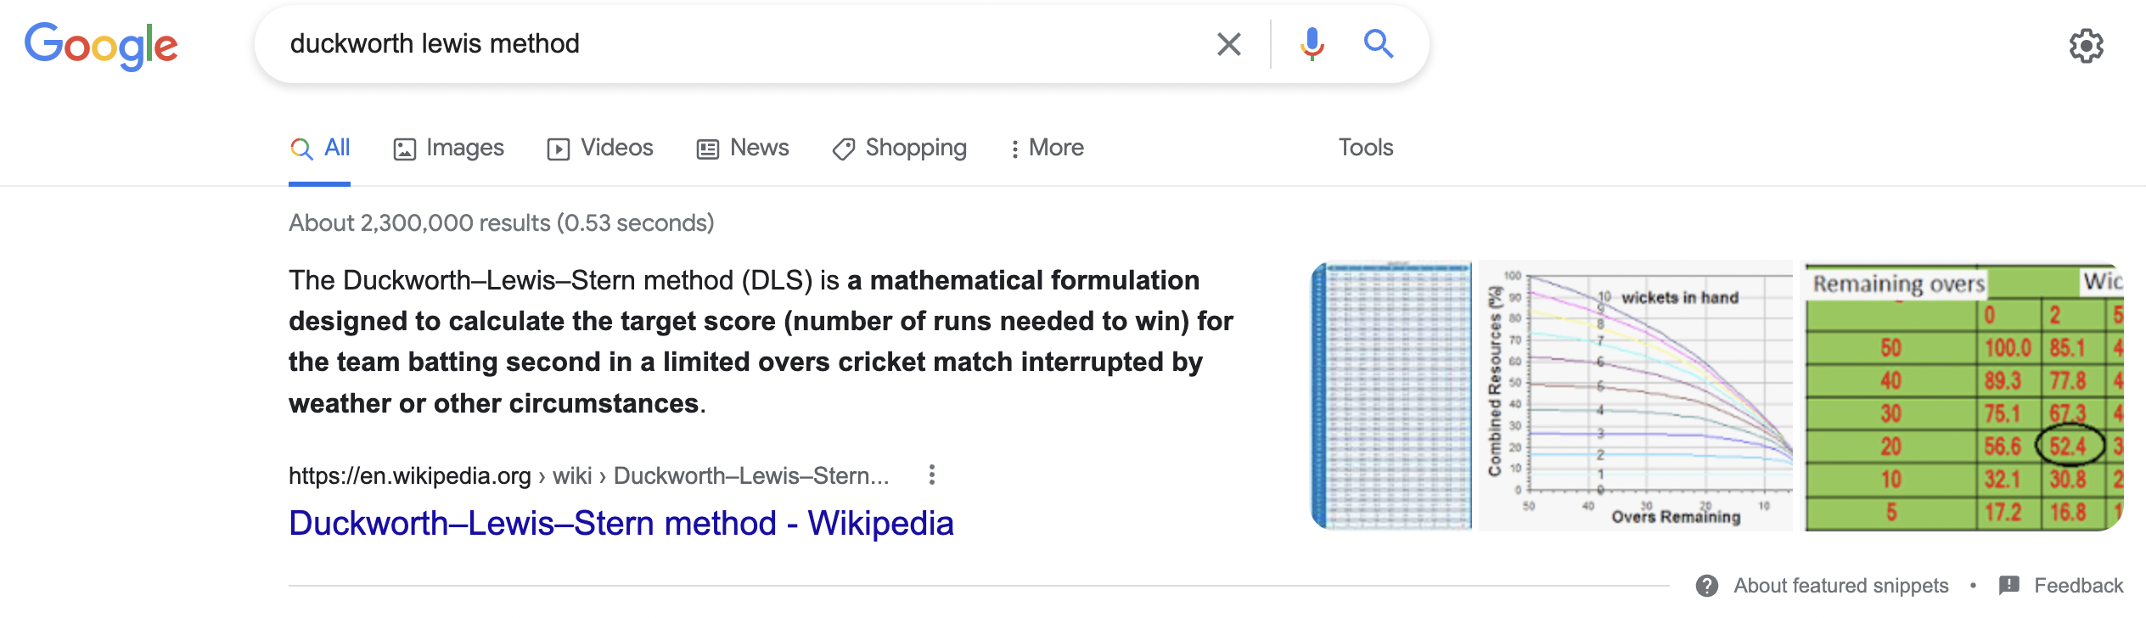Start voice search with the microphone icon
Image resolution: width=2146 pixels, height=618 pixels.
click(1312, 44)
